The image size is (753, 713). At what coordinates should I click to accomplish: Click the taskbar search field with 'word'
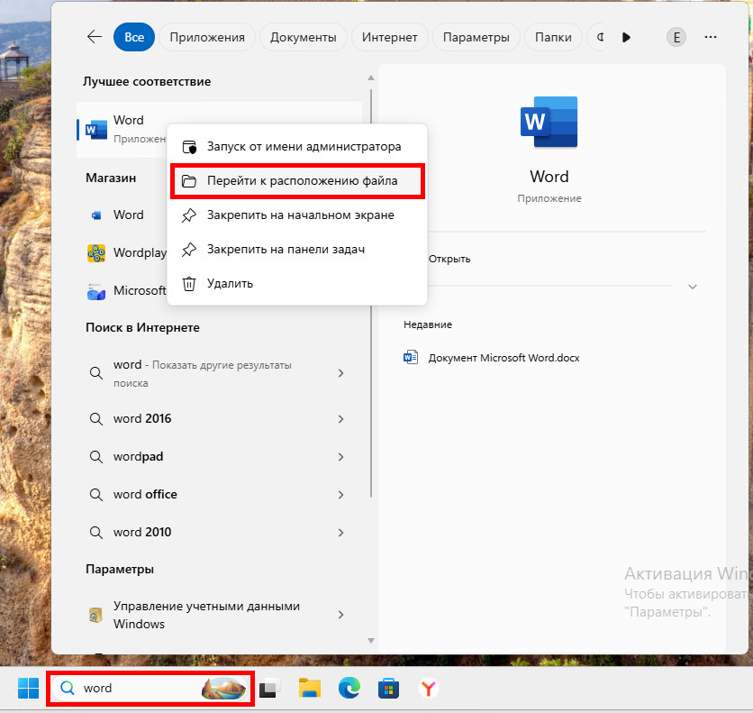coord(135,689)
